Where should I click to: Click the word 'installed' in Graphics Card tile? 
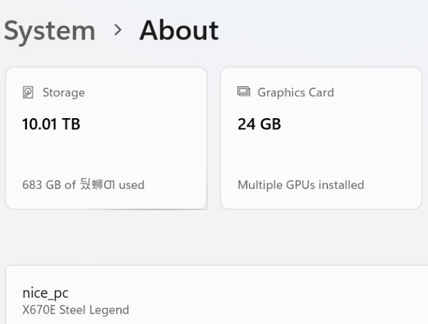tap(341, 185)
